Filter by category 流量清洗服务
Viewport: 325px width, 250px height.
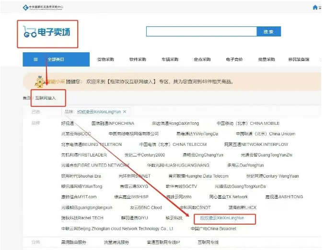(116, 242)
